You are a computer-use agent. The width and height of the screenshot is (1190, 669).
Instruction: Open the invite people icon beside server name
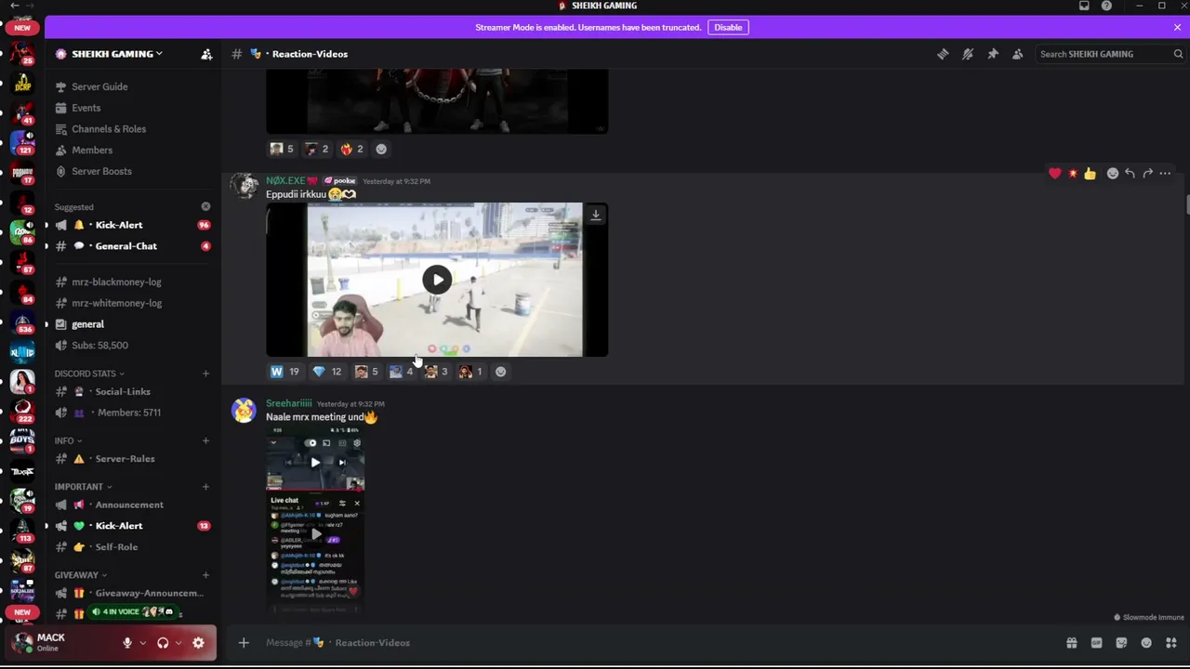tap(206, 54)
